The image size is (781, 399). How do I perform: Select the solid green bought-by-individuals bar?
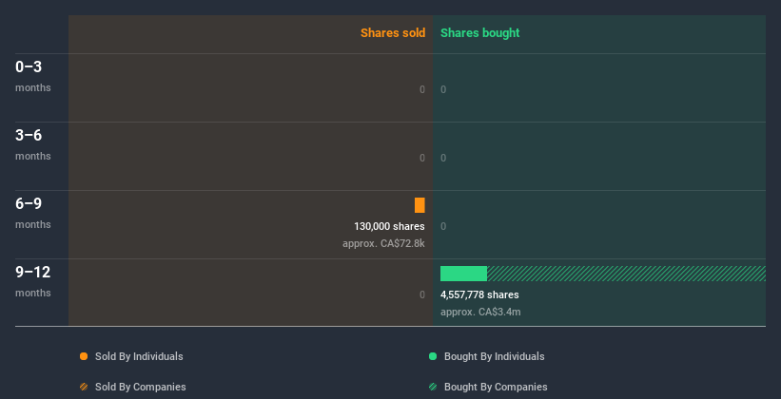pyautogui.click(x=463, y=274)
